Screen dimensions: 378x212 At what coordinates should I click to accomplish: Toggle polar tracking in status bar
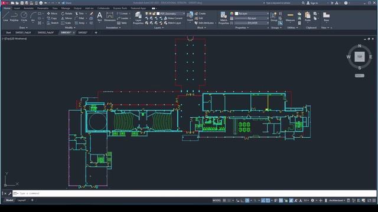click(247, 200)
